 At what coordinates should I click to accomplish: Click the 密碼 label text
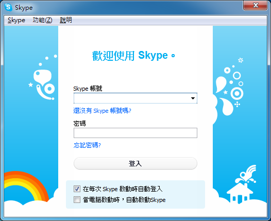79,124
